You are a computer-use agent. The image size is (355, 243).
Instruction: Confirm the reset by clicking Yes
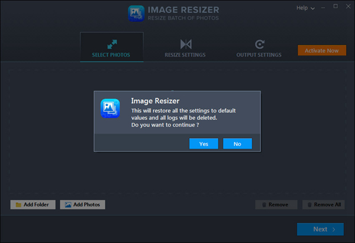tap(204, 144)
